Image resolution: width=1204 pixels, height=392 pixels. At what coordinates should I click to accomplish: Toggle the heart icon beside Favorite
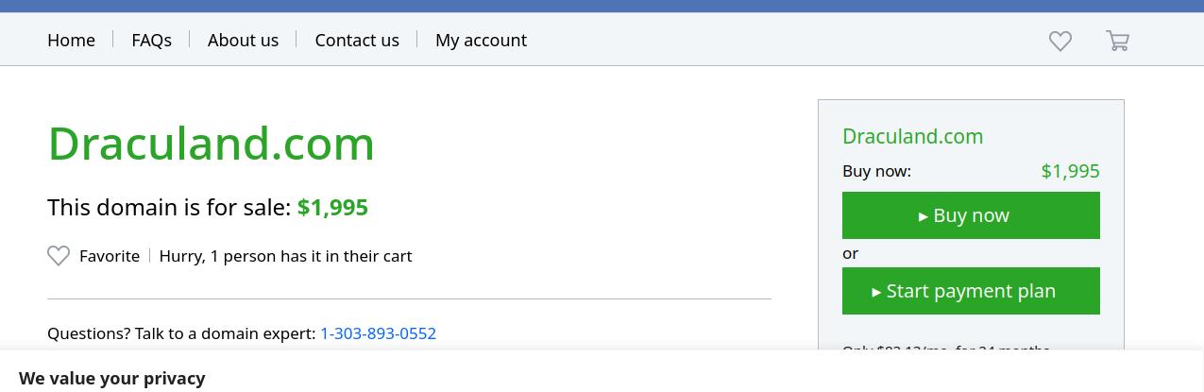(59, 256)
